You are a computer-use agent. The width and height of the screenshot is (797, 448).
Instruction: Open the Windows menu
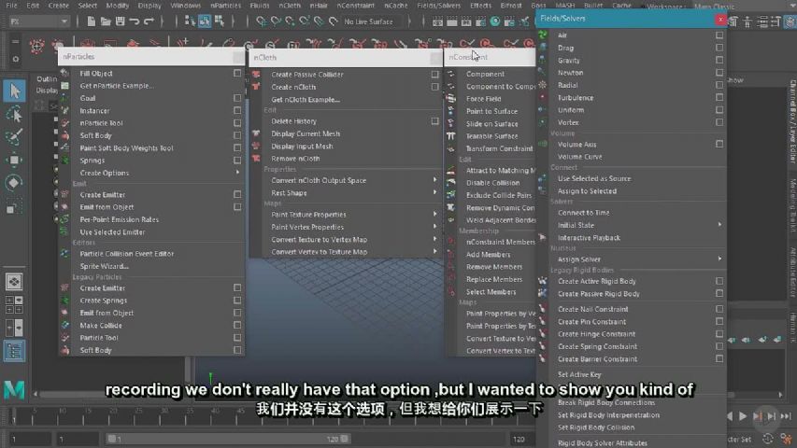coord(186,6)
